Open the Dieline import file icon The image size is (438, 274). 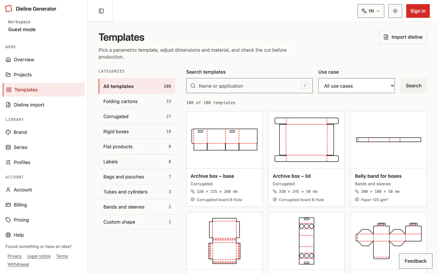click(8, 105)
